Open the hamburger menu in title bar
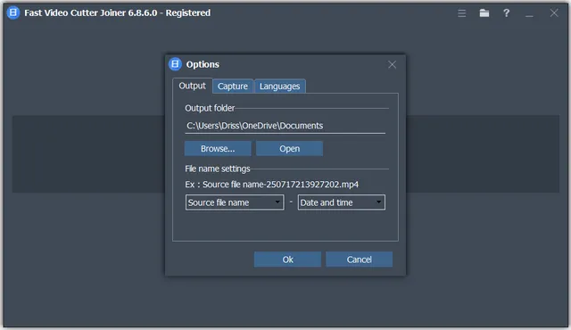Viewport: 571px width, 330px height. click(x=462, y=13)
